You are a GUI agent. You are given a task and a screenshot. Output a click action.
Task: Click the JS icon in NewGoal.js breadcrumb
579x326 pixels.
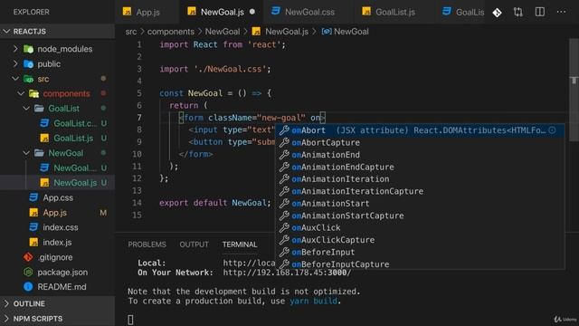pos(256,32)
